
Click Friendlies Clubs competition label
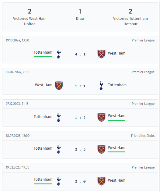click(x=143, y=136)
